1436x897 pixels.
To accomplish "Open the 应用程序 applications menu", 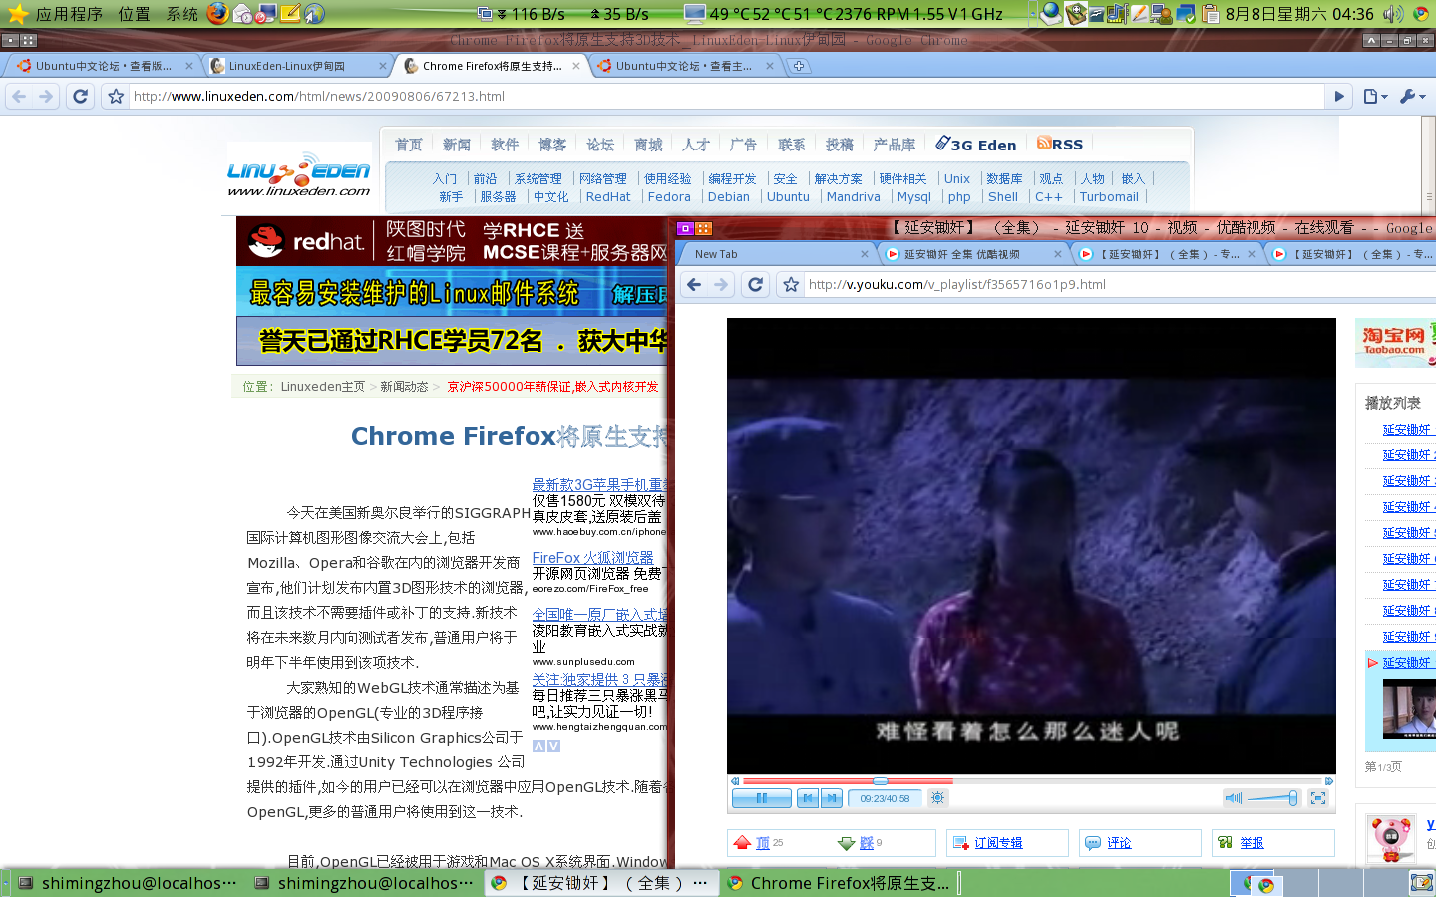I will (69, 14).
